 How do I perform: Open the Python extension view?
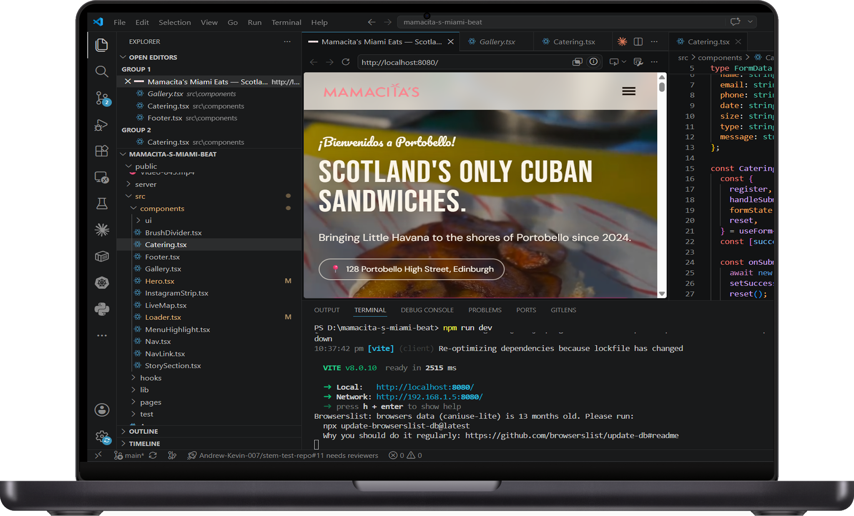[101, 309]
